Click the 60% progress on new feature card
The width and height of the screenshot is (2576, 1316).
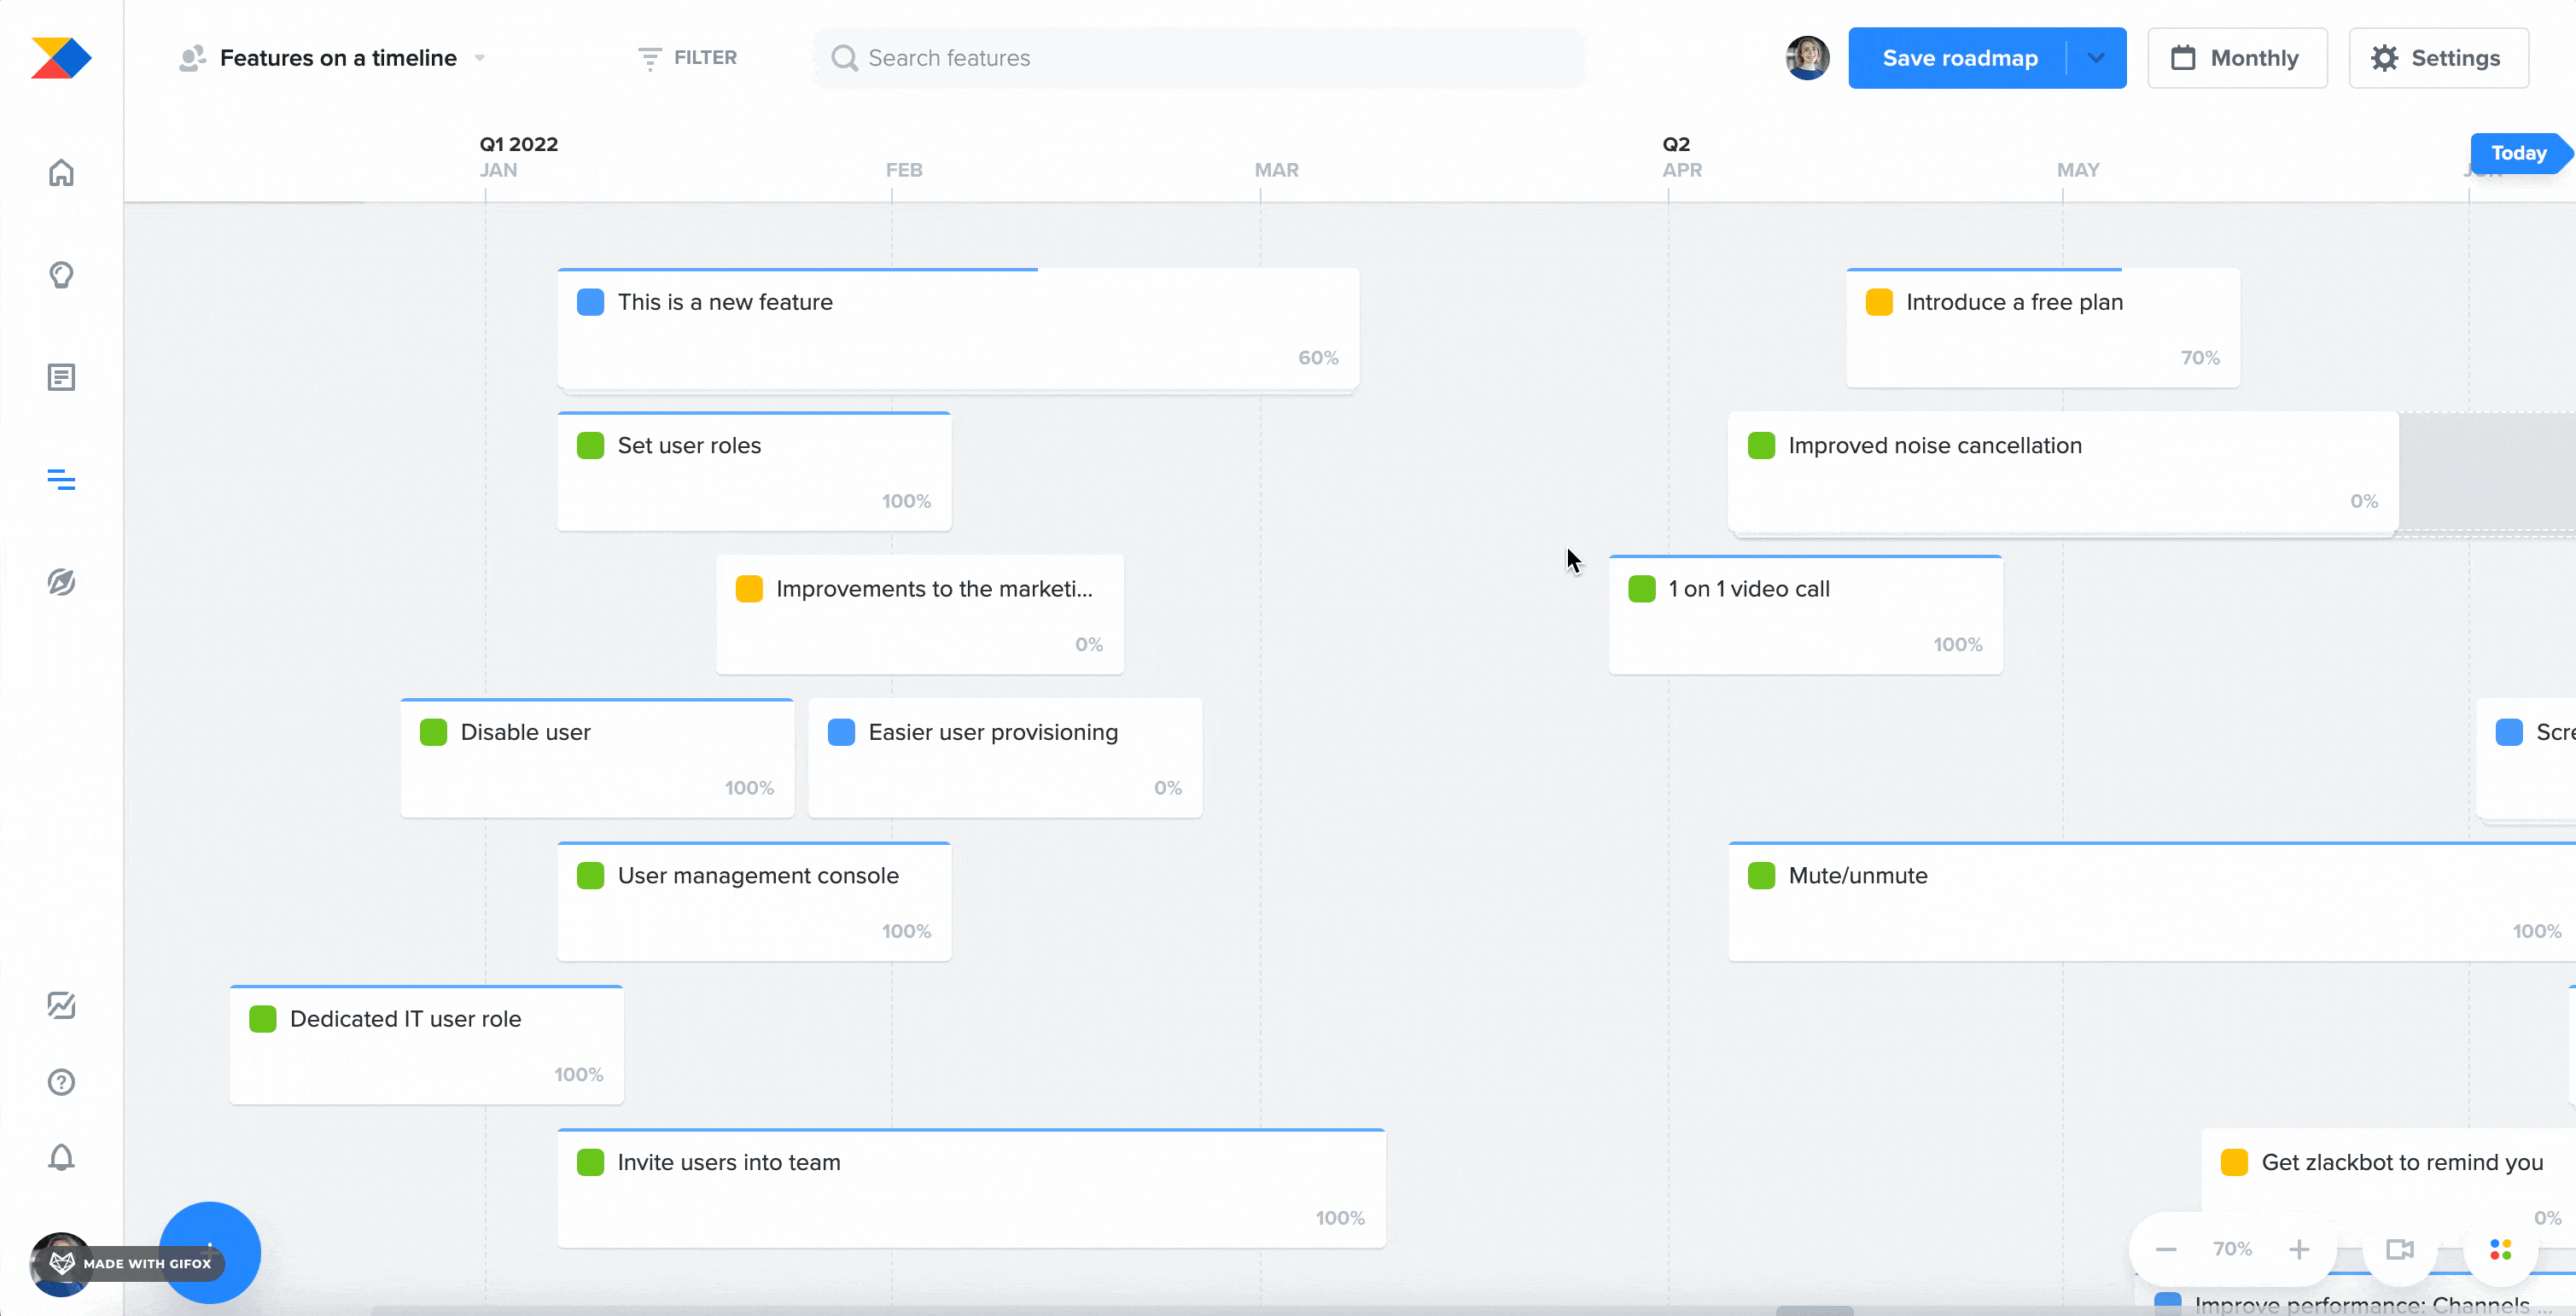tap(1317, 357)
